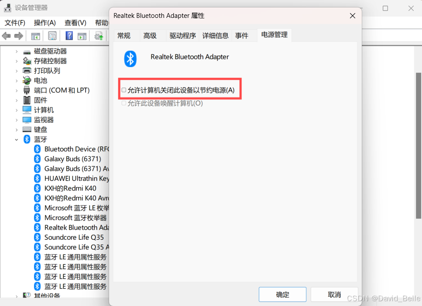Image resolution: width=422 pixels, height=306 pixels.
Task: Select Microsoft 蓝牙 LE 枚举 entry
Action: (77, 208)
